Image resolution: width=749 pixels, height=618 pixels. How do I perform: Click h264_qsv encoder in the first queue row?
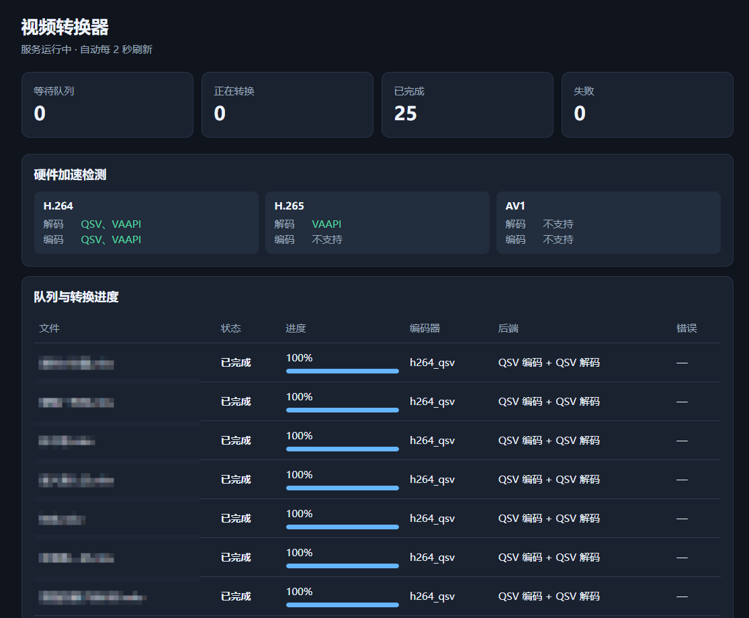pyautogui.click(x=433, y=363)
